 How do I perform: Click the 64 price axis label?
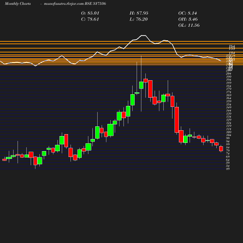(228, 160)
